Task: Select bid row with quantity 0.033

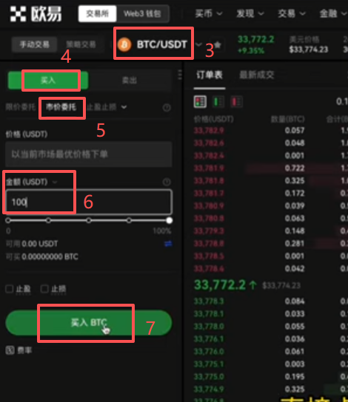Action: point(271,314)
